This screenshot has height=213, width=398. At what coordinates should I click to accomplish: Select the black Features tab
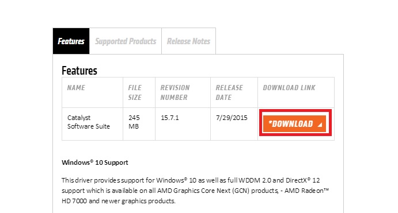coord(71,41)
